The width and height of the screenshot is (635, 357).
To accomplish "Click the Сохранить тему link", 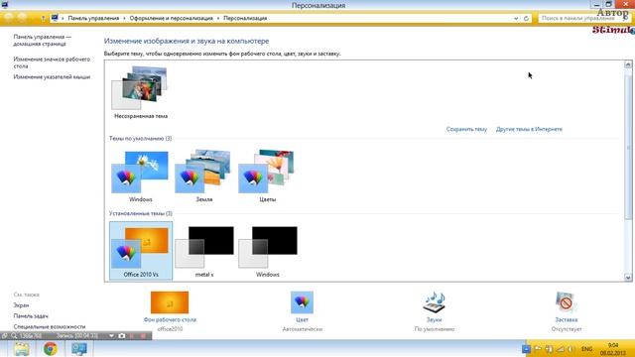I will (x=466, y=129).
